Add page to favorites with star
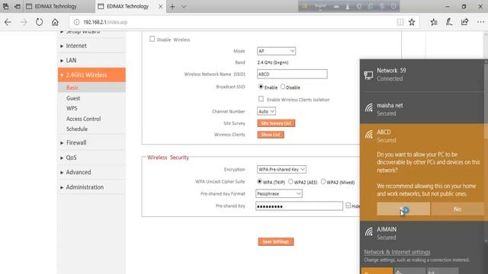This screenshot has height=274, width=488. pyautogui.click(x=412, y=22)
